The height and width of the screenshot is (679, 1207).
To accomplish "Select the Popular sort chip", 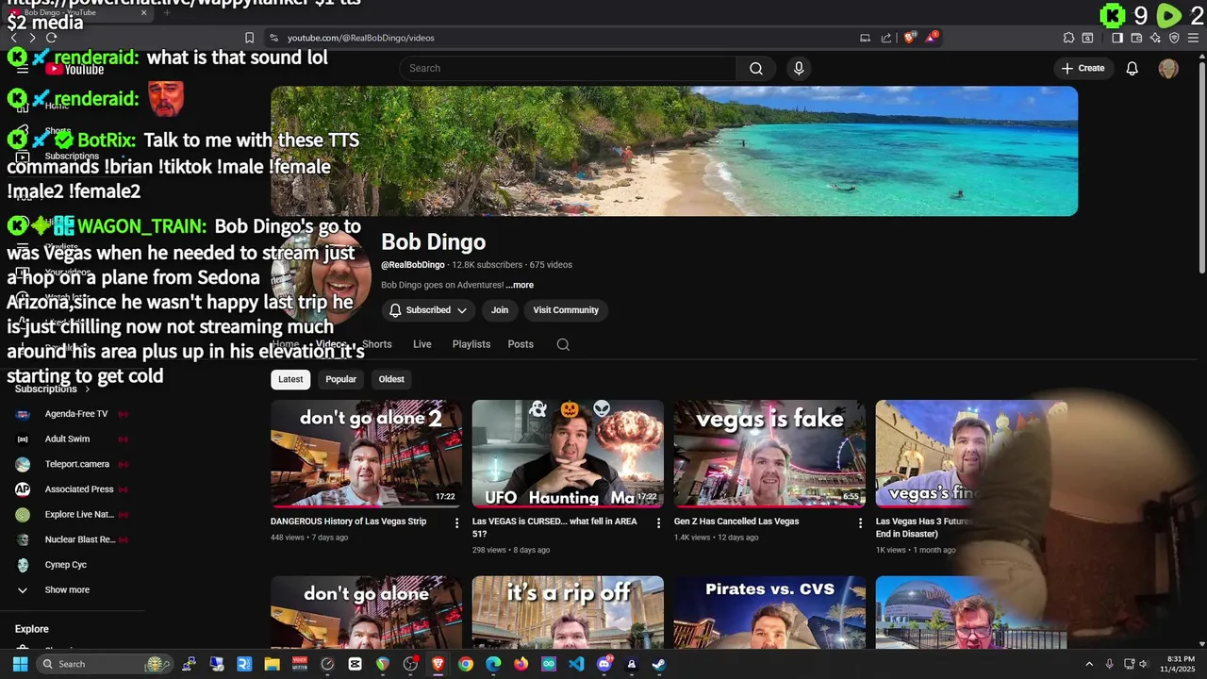I will (341, 379).
